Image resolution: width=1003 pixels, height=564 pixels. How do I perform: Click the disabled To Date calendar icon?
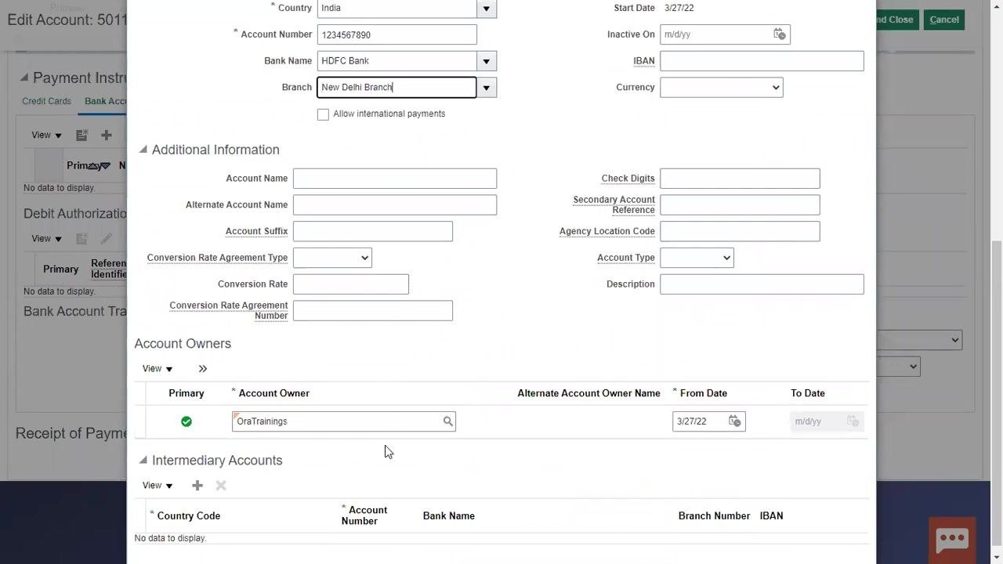point(853,421)
